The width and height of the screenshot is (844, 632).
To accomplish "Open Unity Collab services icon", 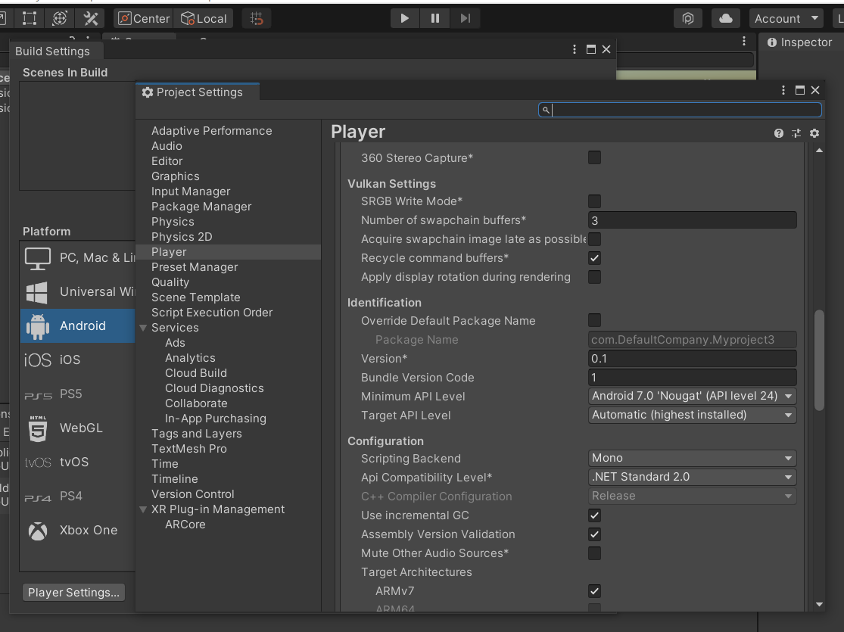I will coord(688,18).
